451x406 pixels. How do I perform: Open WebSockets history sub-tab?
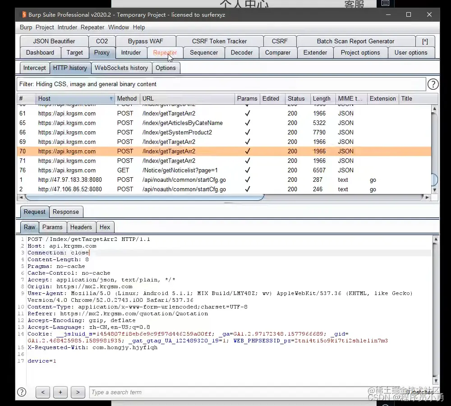(x=121, y=68)
